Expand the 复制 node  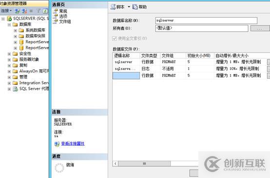9,66
